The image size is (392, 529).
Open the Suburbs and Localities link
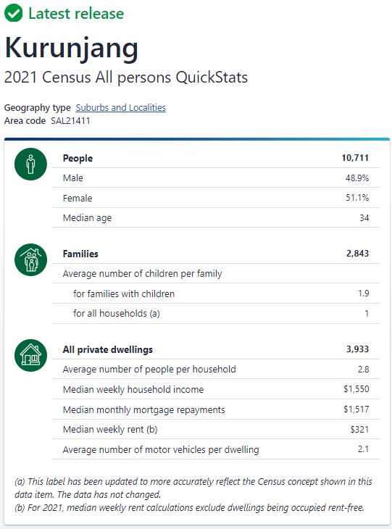(x=120, y=108)
